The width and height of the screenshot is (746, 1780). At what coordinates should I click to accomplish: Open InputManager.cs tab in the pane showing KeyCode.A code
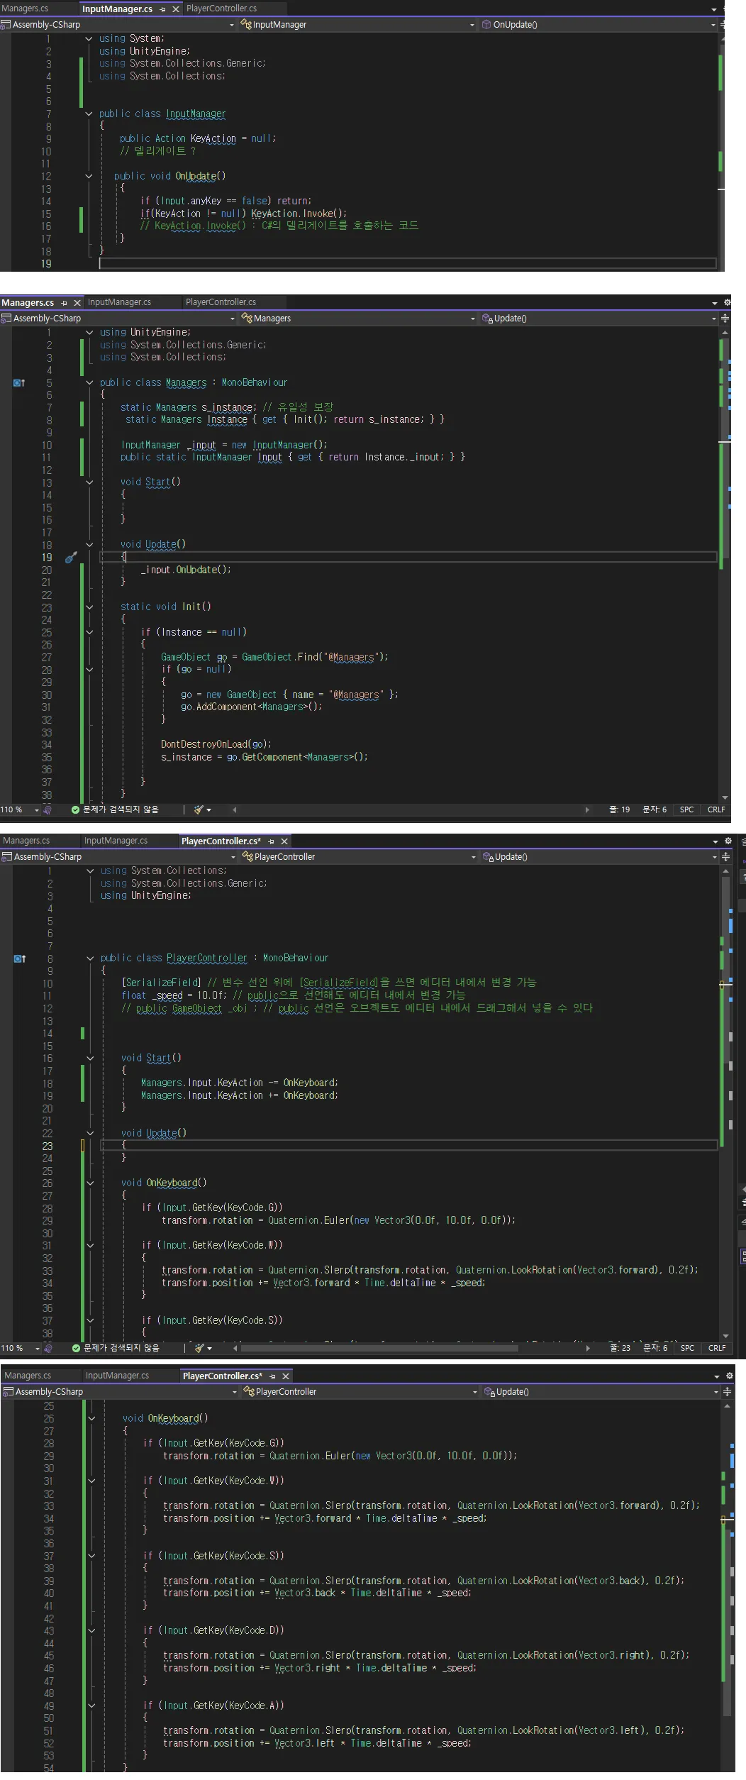coord(118,1376)
